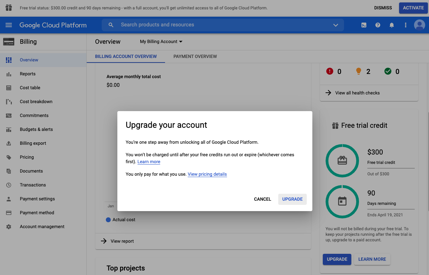Open the hamburger navigation menu

[x=9, y=25]
